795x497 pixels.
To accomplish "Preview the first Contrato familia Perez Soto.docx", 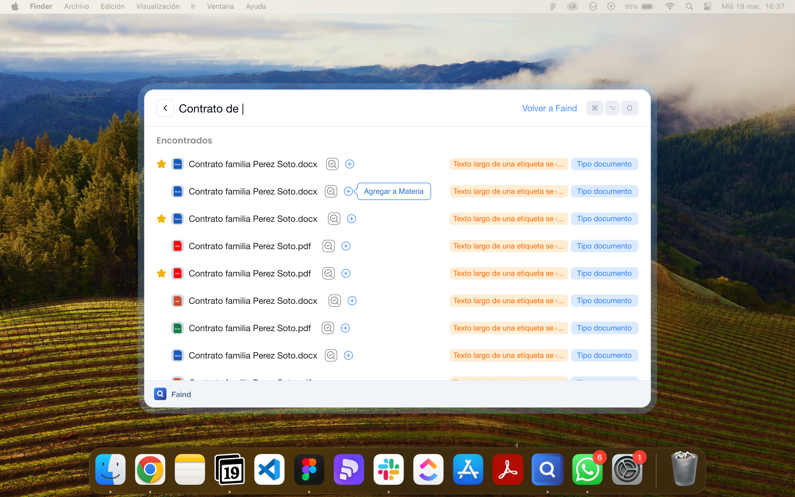I will (332, 164).
